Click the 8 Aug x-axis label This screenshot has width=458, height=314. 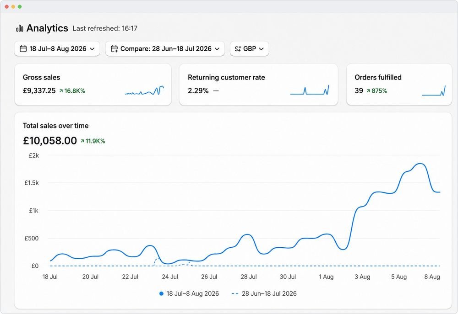click(x=432, y=277)
